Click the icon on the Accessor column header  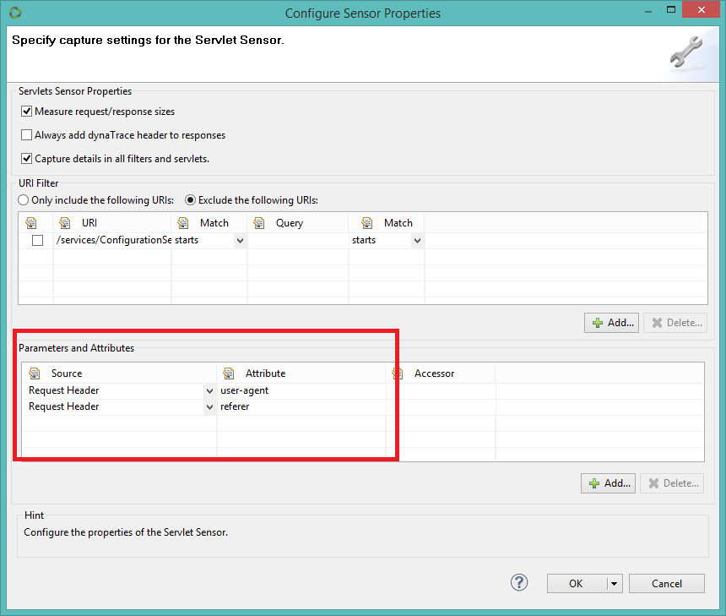pos(396,373)
